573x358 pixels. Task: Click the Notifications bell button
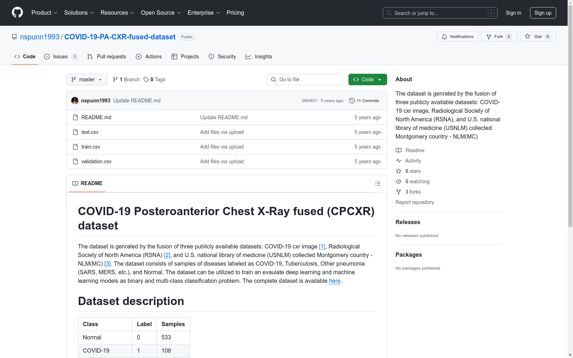[458, 37]
